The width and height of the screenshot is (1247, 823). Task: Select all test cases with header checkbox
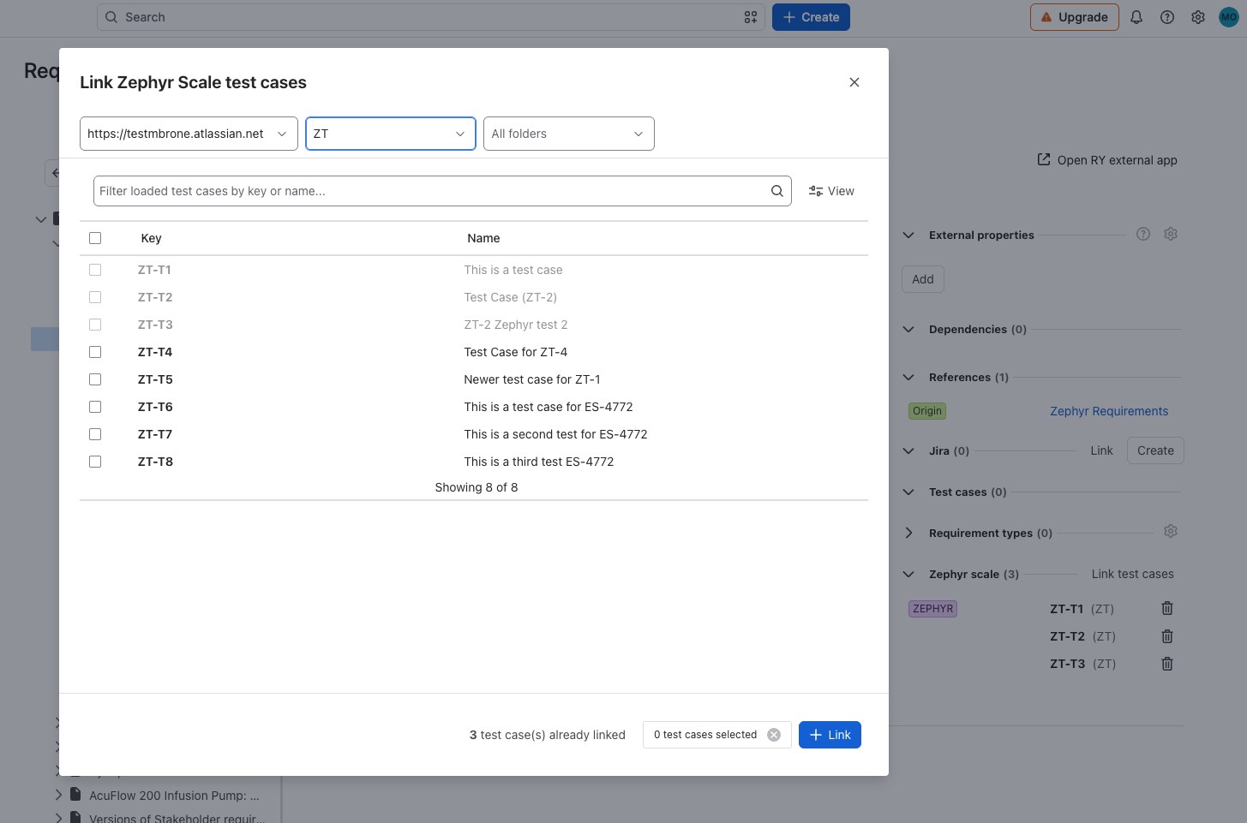click(95, 238)
